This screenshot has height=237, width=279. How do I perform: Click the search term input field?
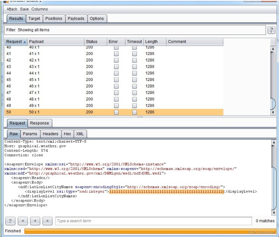coord(153,221)
